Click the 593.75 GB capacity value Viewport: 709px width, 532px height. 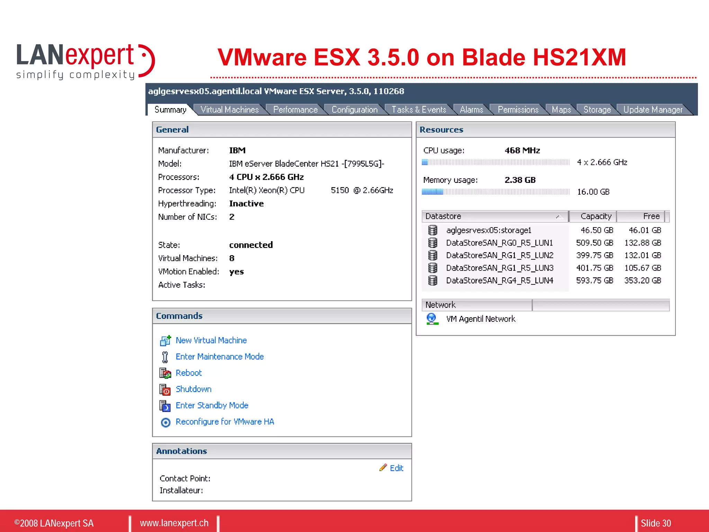594,281
